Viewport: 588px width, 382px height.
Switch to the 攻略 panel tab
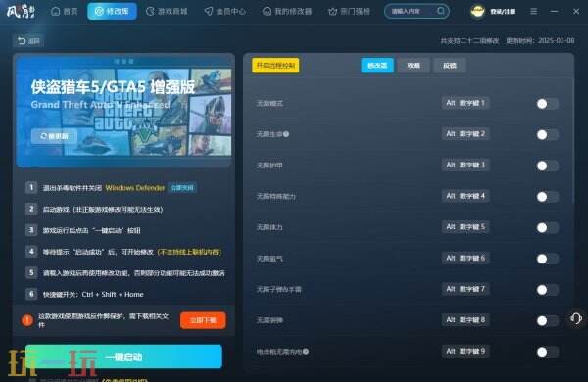tap(414, 66)
